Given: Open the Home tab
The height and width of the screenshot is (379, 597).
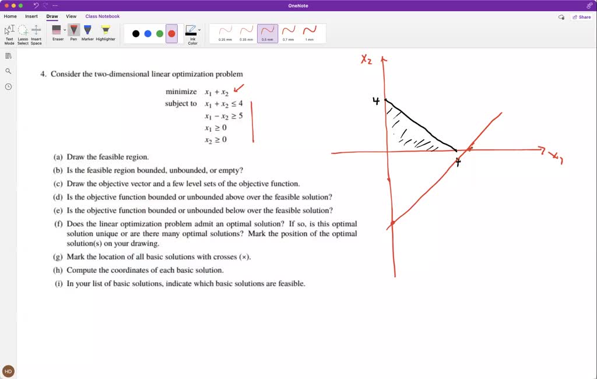Looking at the screenshot, I should pyautogui.click(x=10, y=16).
